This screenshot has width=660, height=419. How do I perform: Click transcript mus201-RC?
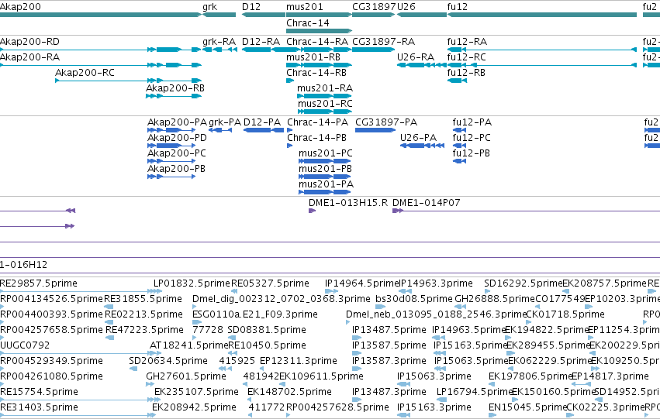pos(325,104)
